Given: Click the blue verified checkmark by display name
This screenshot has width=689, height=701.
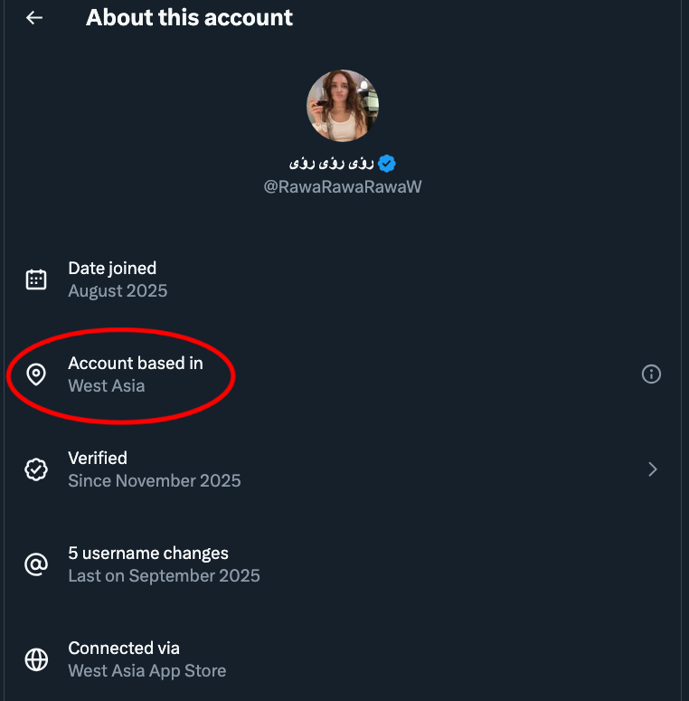Looking at the screenshot, I should coord(386,164).
